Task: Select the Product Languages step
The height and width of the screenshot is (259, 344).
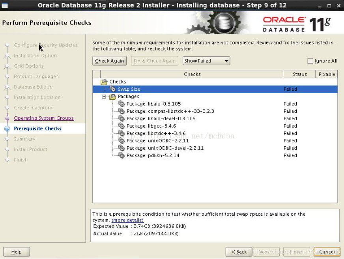Action: [36, 76]
